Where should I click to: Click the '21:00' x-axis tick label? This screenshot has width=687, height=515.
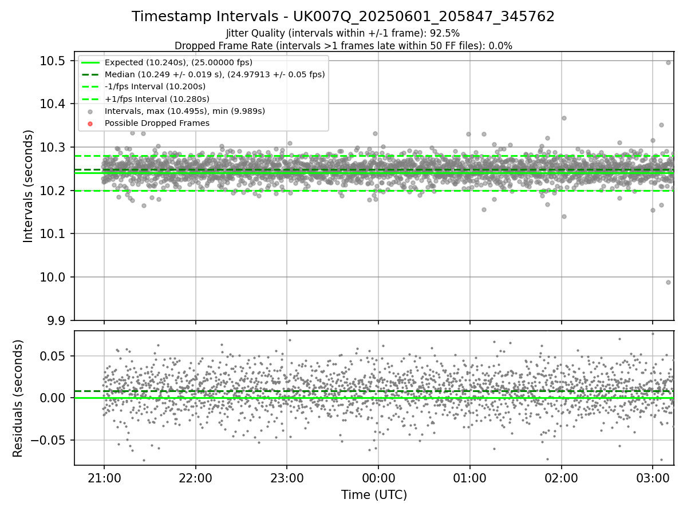coord(104,478)
